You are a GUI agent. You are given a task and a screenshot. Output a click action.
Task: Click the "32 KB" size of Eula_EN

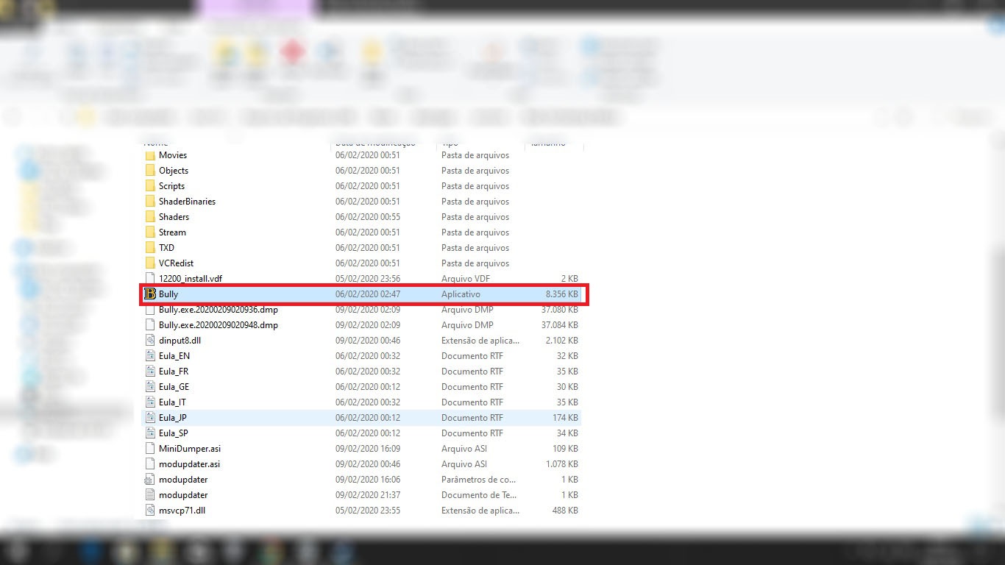567,356
